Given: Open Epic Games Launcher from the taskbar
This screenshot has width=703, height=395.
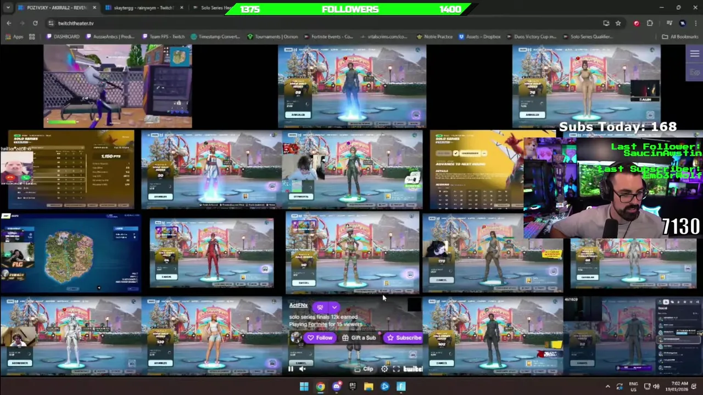Looking at the screenshot, I should tap(353, 386).
